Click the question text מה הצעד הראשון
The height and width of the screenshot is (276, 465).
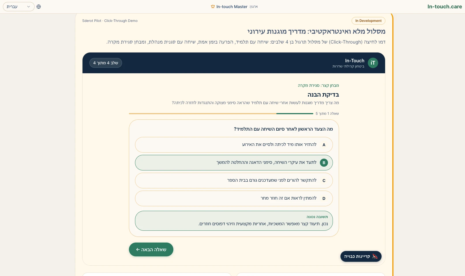283,129
